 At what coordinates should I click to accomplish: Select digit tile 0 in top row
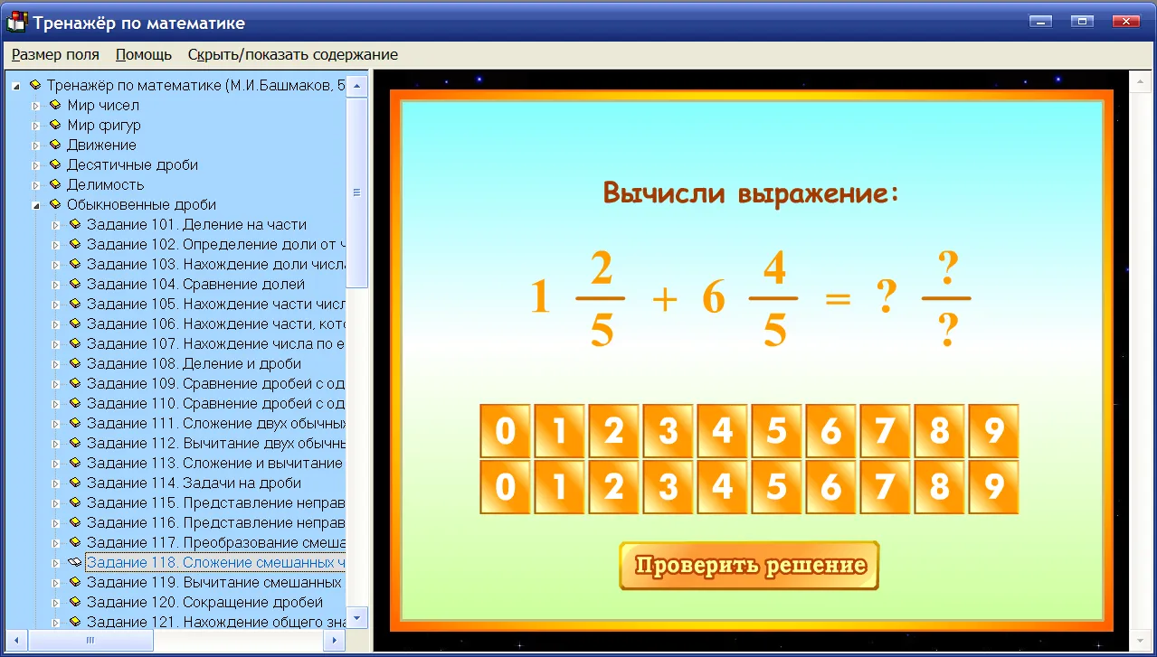505,431
